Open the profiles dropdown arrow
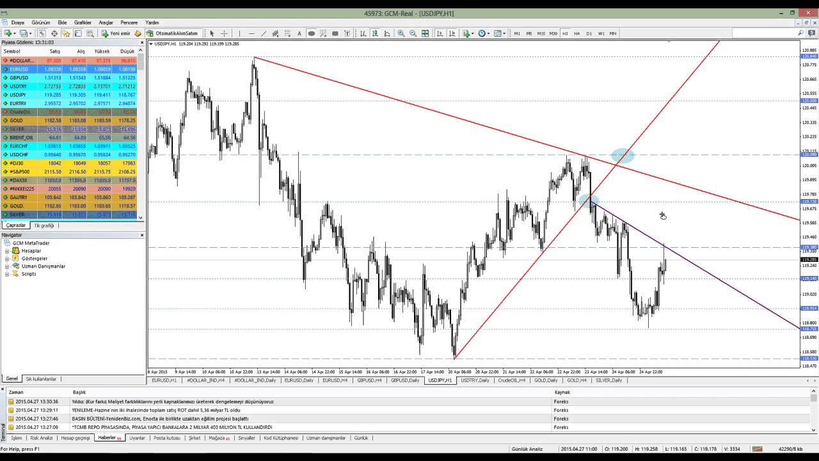819x461 pixels. [x=31, y=33]
